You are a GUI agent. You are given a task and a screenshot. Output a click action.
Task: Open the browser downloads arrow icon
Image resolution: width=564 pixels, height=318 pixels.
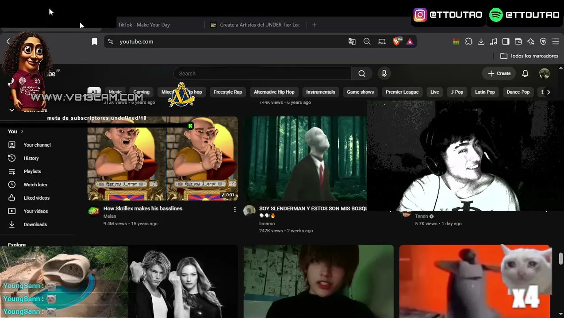(481, 42)
